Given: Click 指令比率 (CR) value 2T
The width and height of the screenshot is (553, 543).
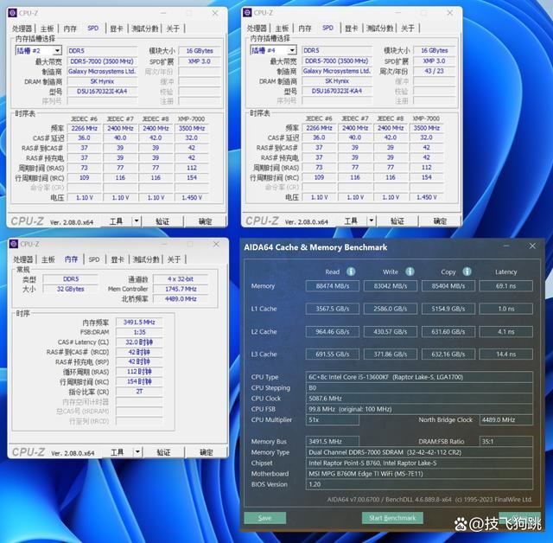Looking at the screenshot, I should coord(139,392).
